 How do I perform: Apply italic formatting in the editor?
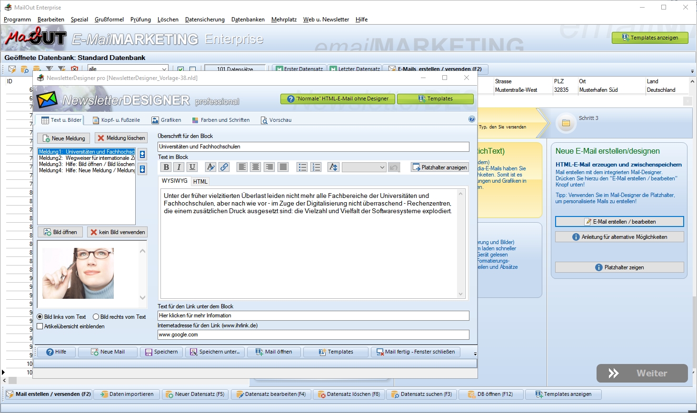point(179,167)
